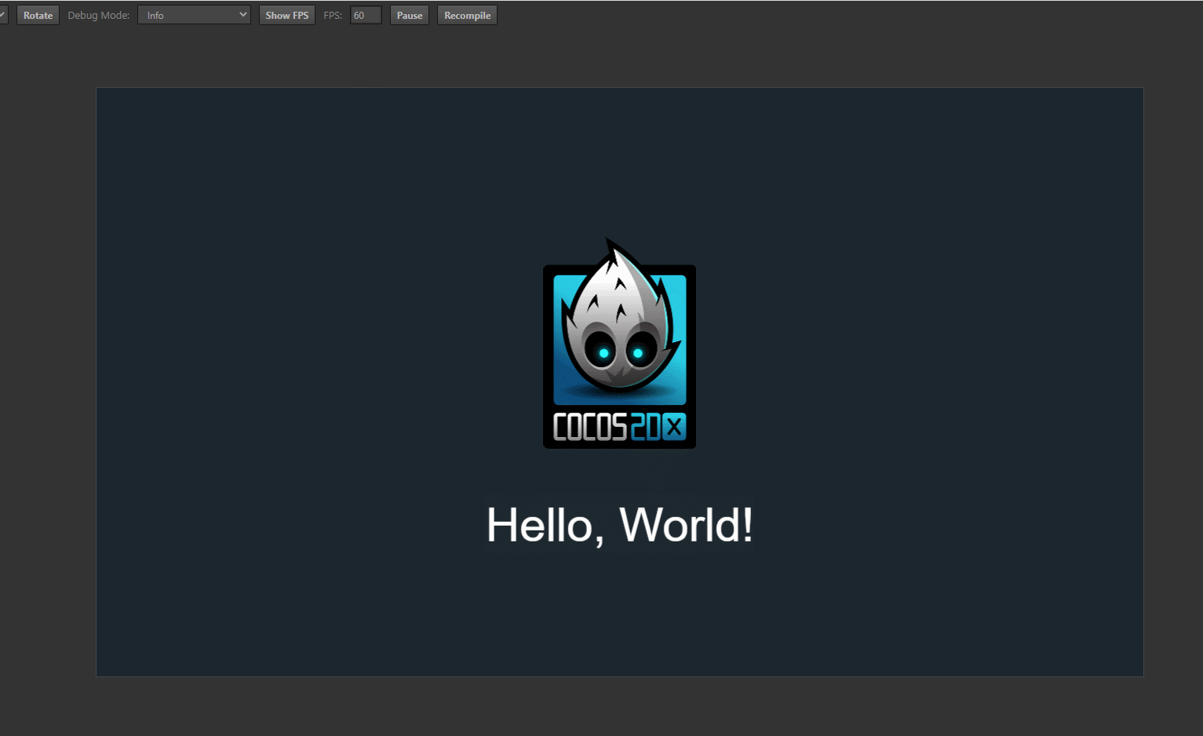
Task: Click the Rotate button
Action: pos(38,15)
